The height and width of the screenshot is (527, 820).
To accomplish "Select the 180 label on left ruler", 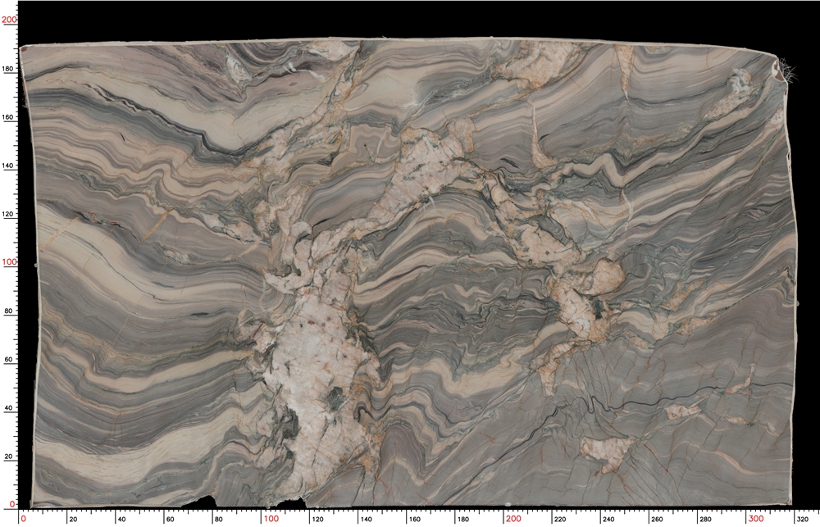I will (8, 69).
